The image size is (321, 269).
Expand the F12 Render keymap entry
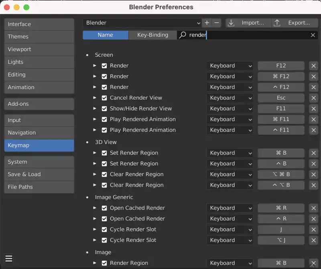click(x=95, y=66)
